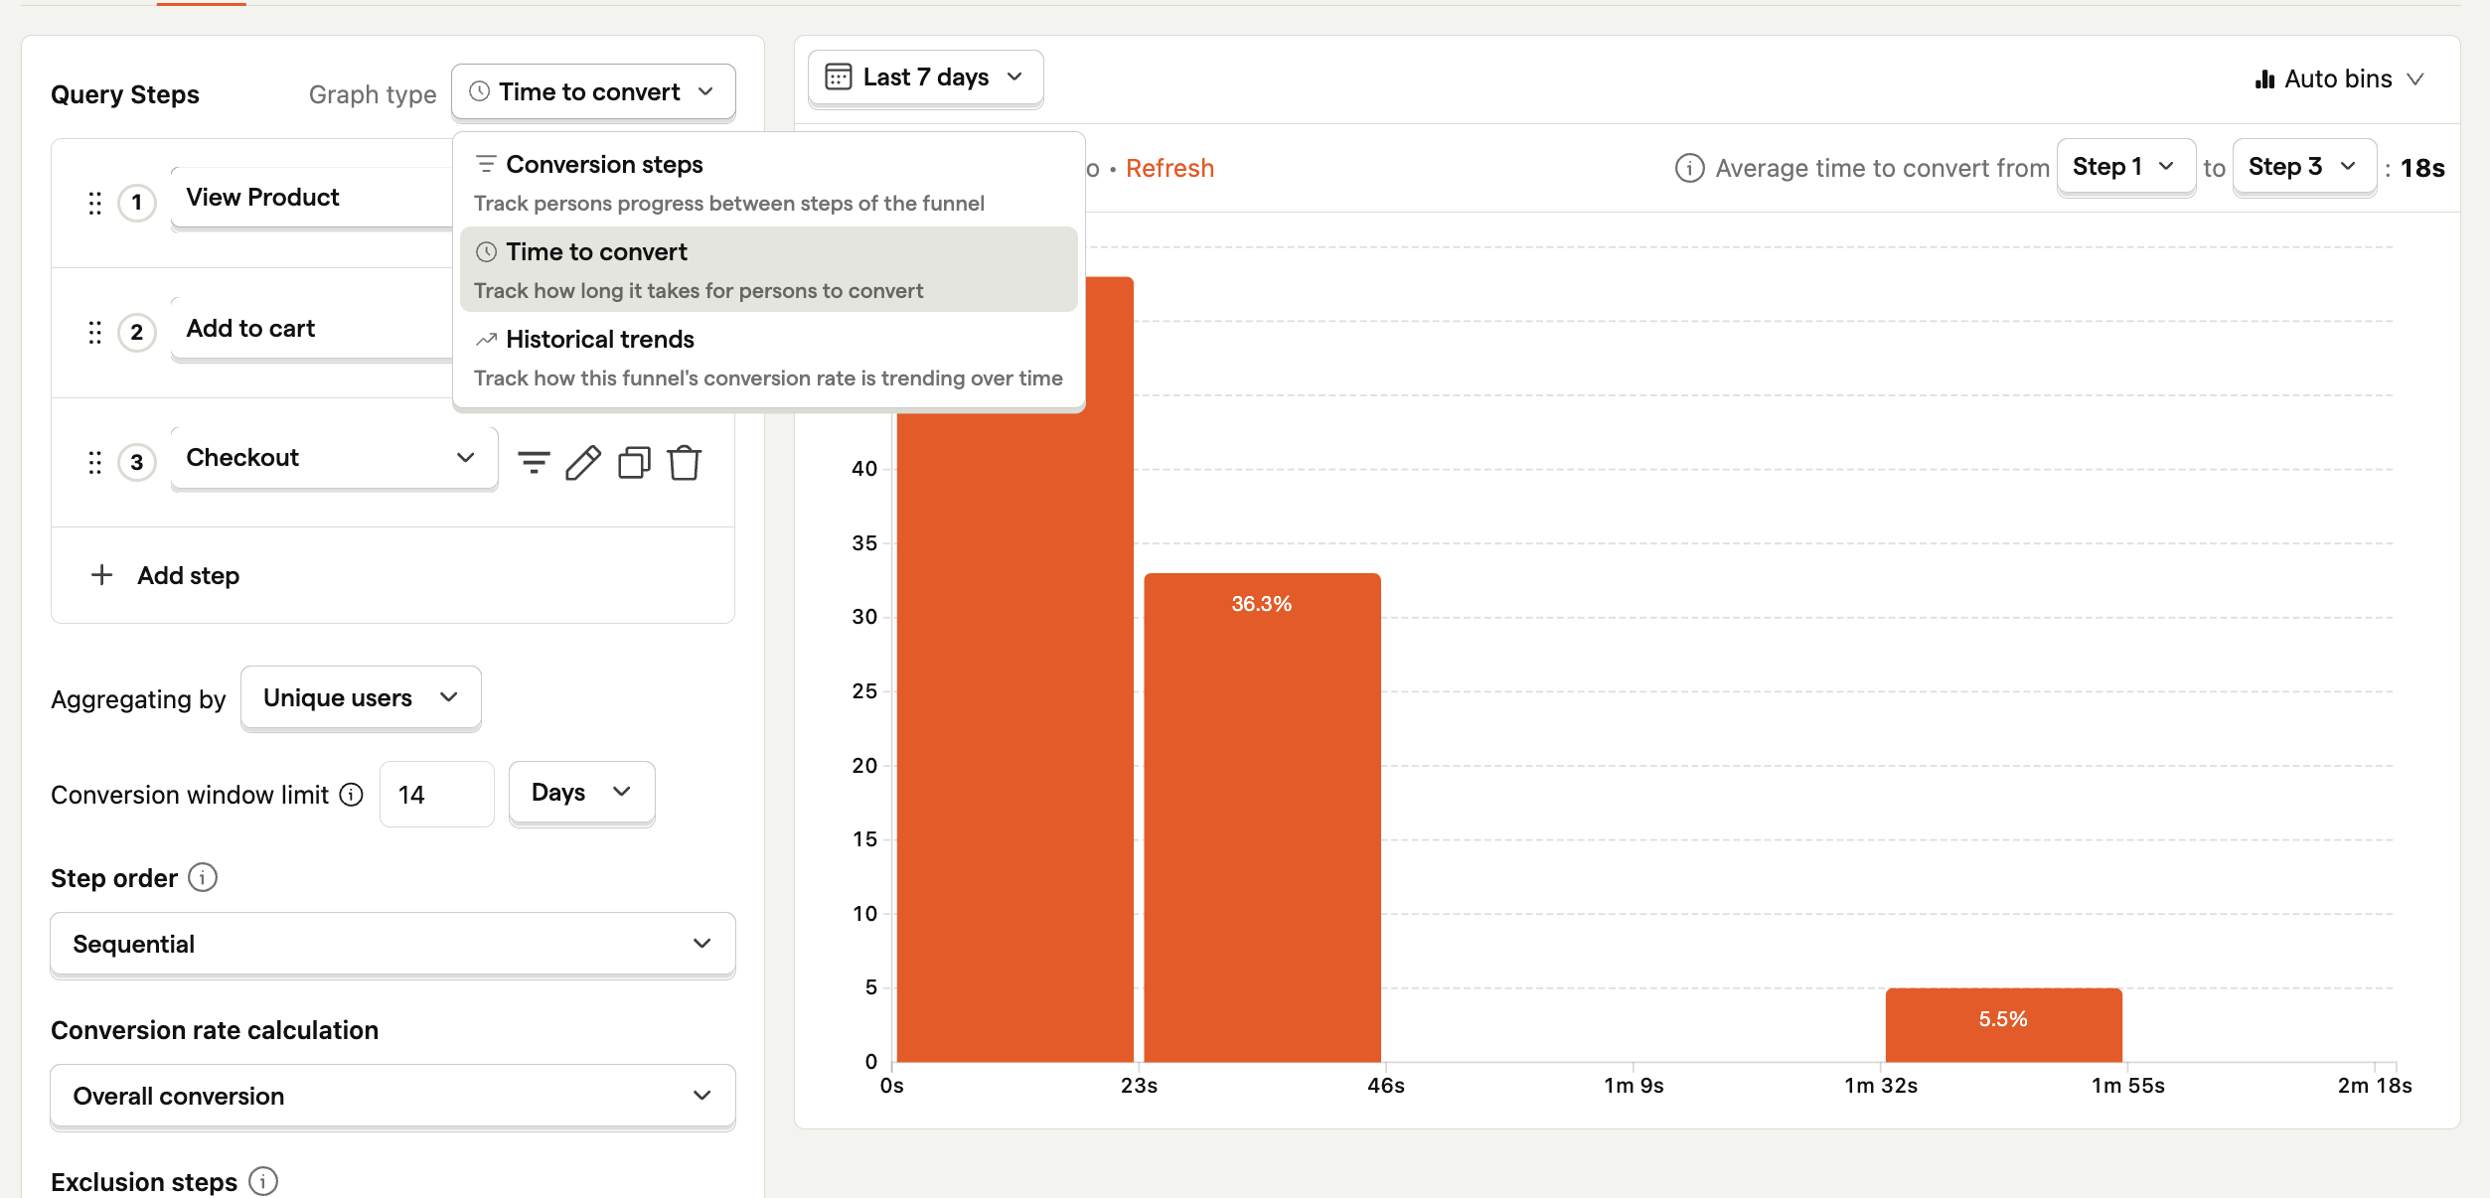Click the duplicate icon on Checkout step

click(634, 460)
